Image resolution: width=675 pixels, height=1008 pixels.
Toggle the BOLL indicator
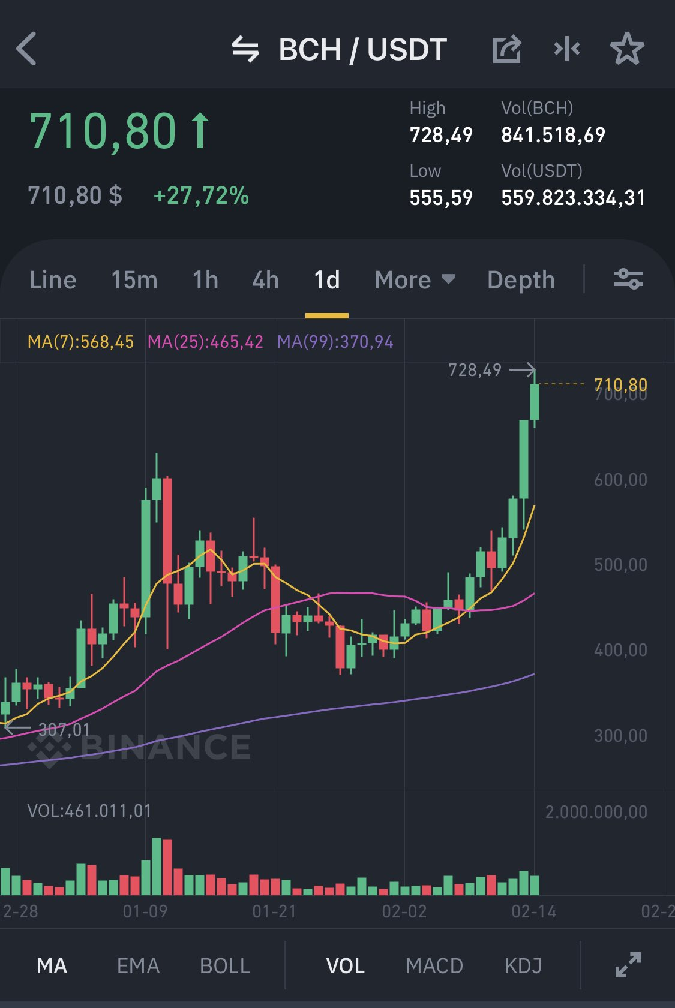[225, 966]
